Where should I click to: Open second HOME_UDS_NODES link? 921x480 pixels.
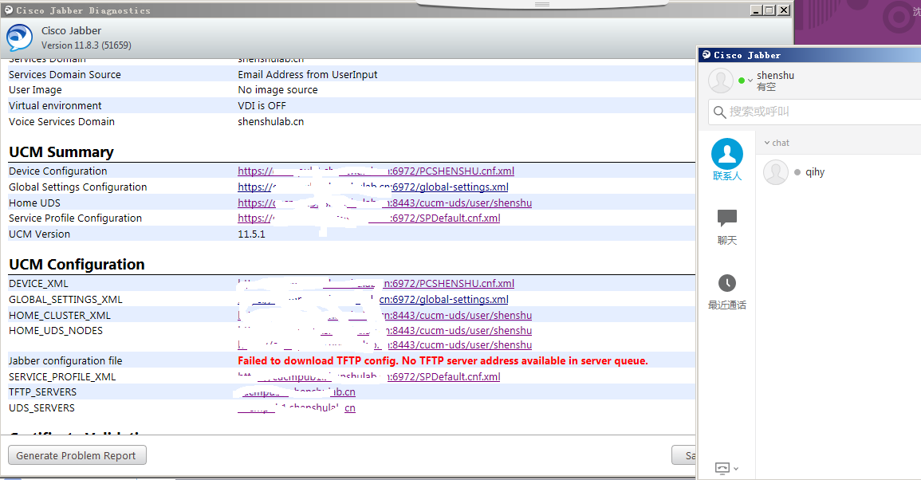384,345
